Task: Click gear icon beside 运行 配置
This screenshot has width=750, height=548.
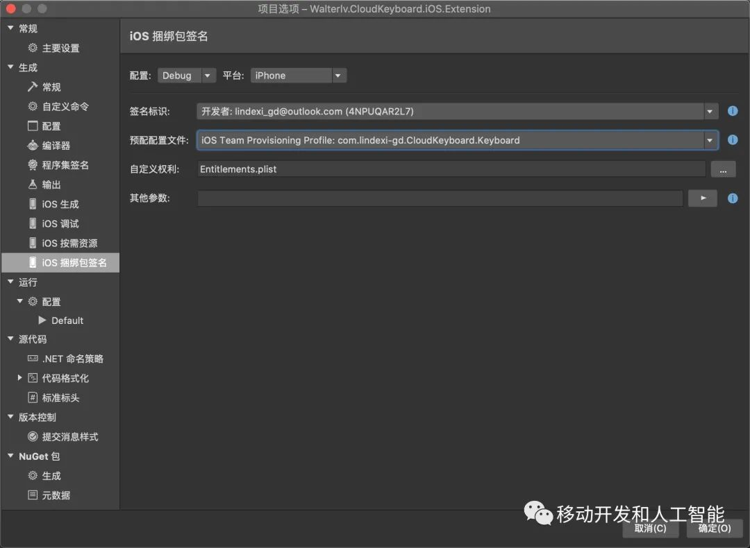Action: tap(33, 302)
